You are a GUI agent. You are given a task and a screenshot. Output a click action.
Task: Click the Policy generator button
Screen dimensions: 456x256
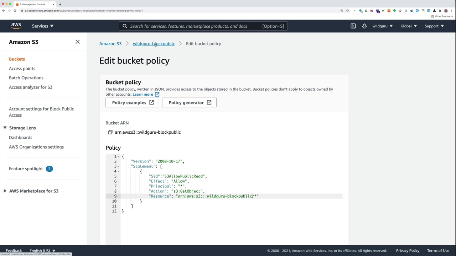click(x=189, y=103)
